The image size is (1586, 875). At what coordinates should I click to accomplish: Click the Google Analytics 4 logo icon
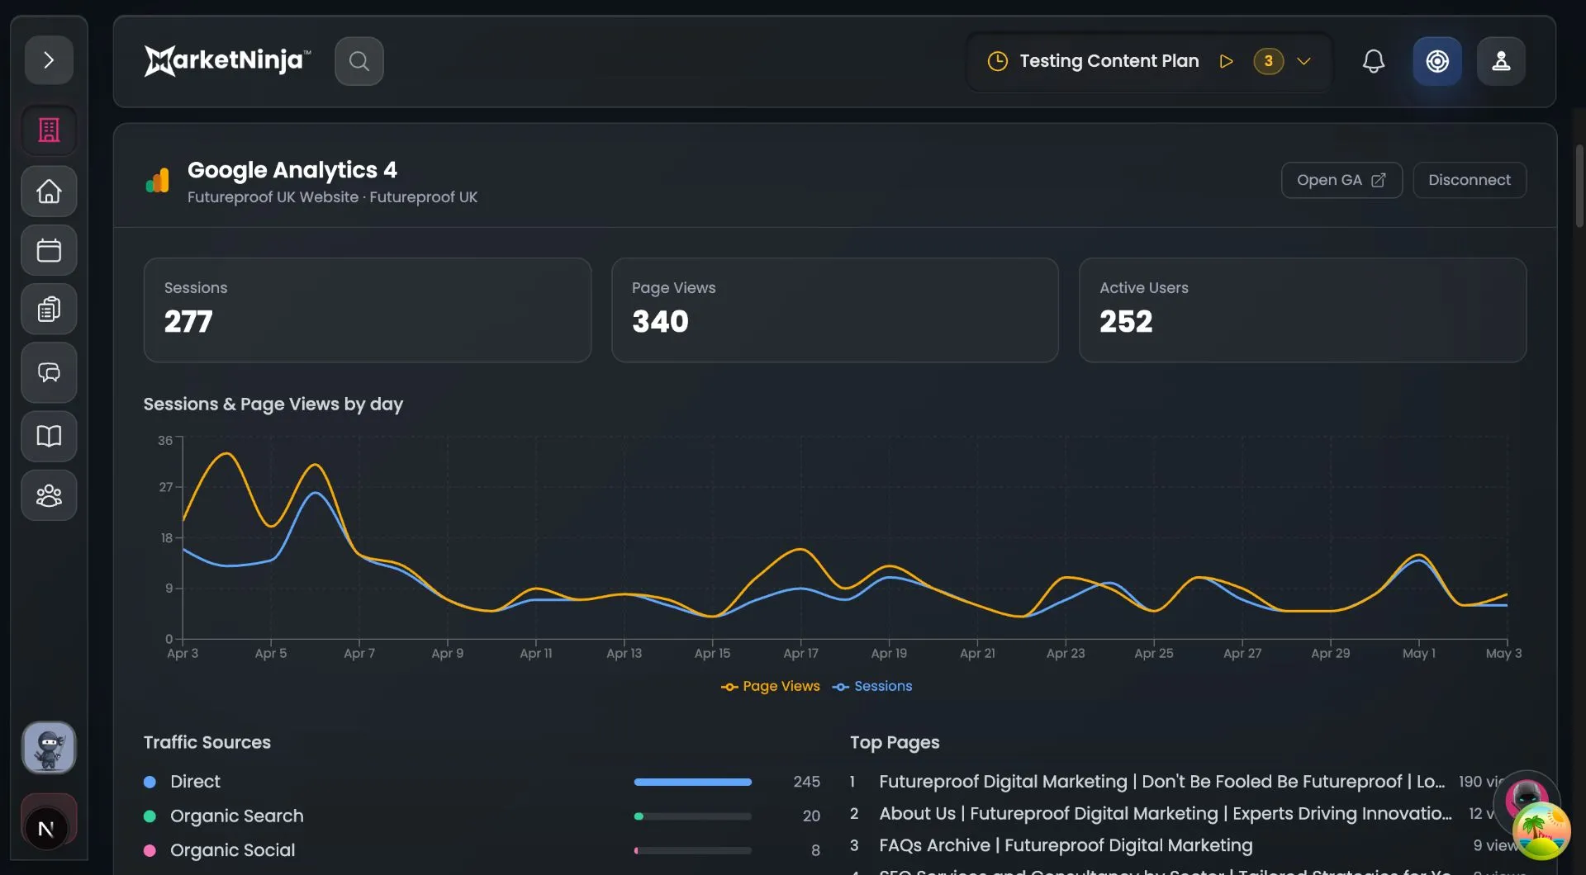click(x=157, y=180)
